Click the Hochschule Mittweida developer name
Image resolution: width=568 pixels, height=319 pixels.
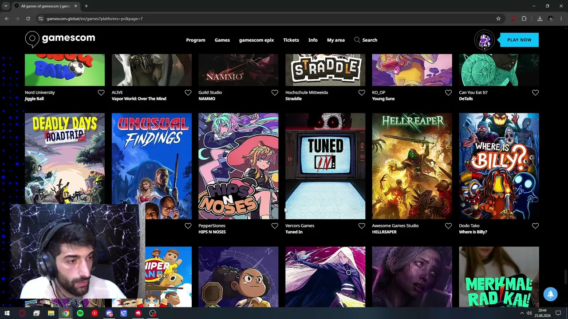pos(307,93)
